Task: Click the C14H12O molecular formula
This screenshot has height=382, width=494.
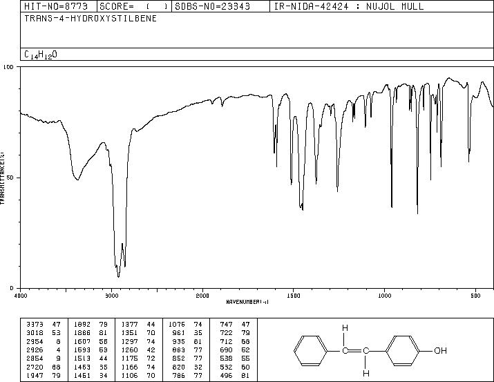Action: click(x=41, y=55)
